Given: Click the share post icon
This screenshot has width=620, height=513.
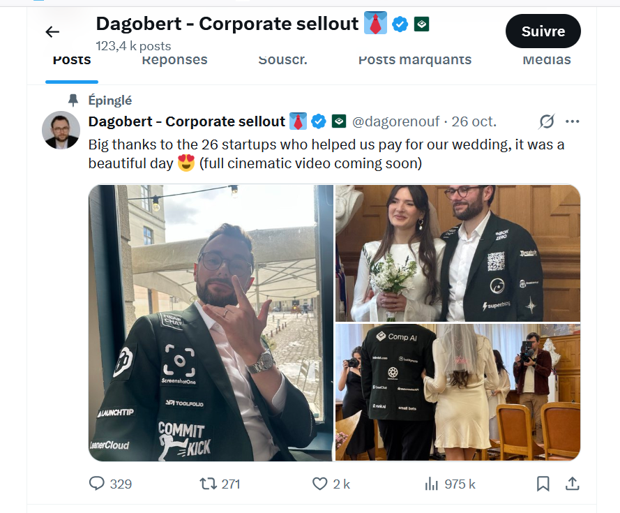Looking at the screenshot, I should coord(571,483).
